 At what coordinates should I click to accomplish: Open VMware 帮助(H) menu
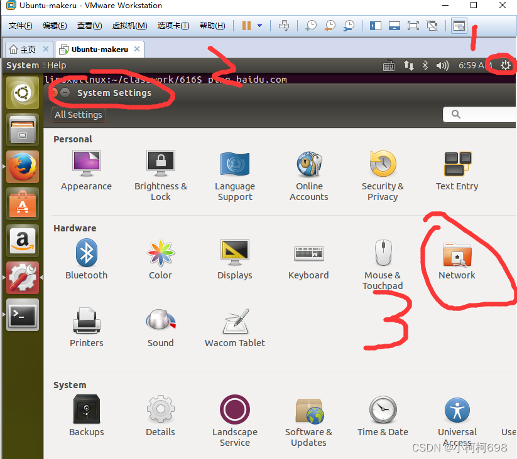click(x=213, y=26)
